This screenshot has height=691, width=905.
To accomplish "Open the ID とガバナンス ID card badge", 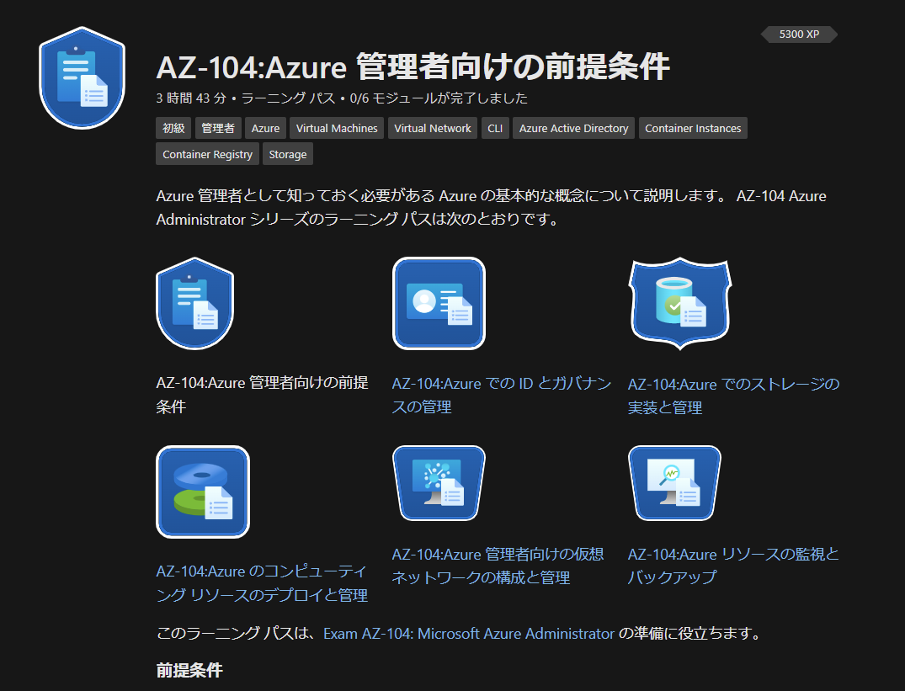I will 439,303.
